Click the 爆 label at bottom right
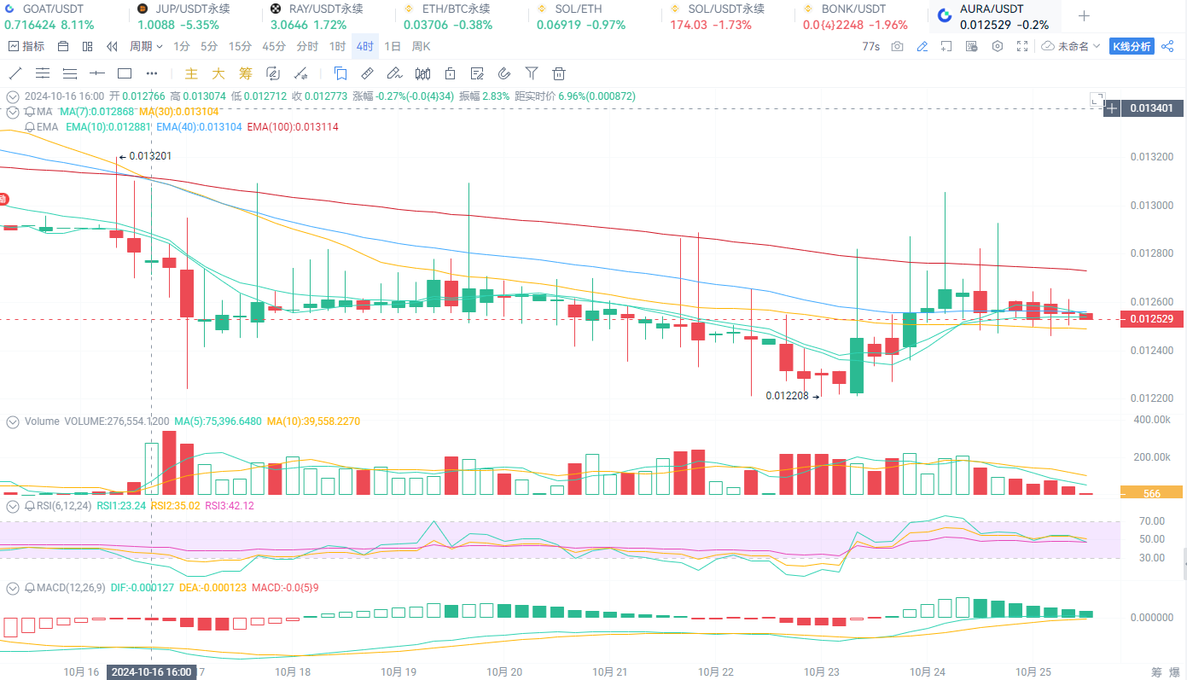Viewport: 1187px width, 680px height. tap(1174, 671)
